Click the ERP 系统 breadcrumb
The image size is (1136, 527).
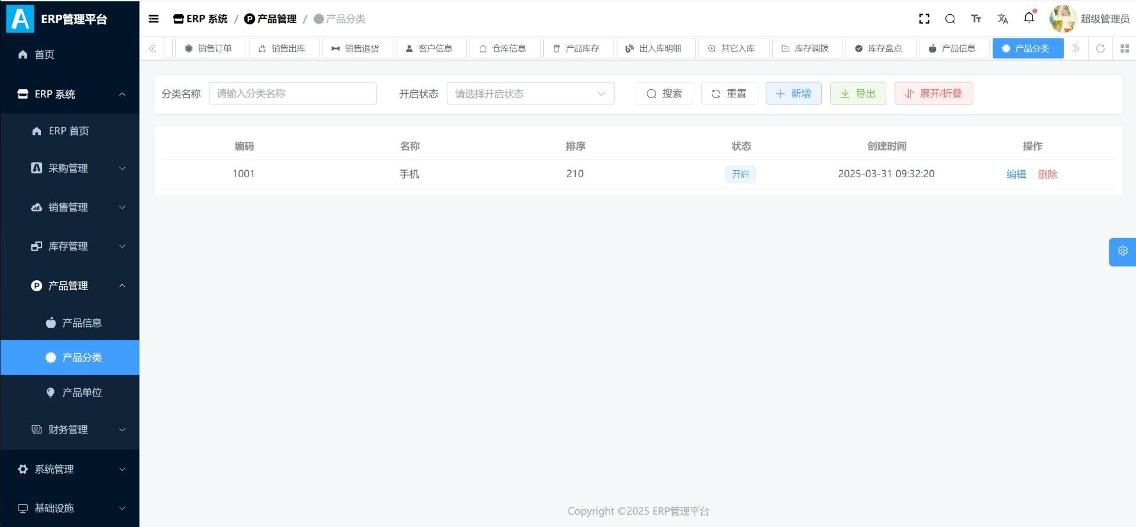(x=201, y=19)
